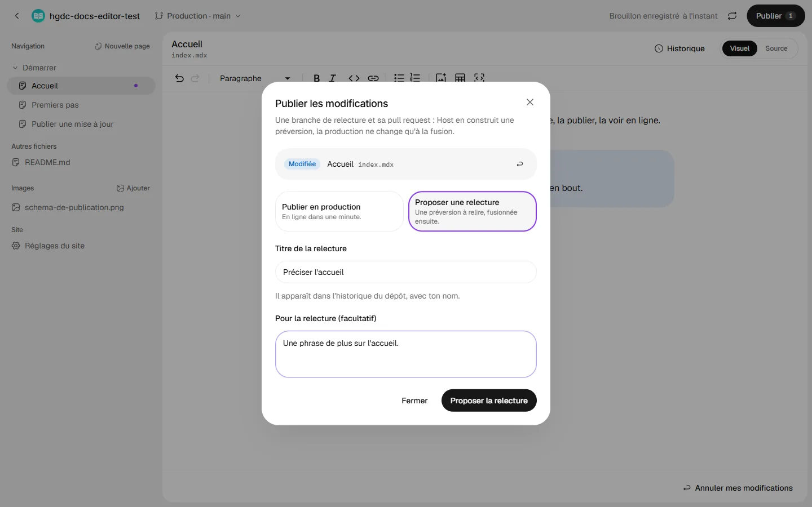Select the schema-de-publication.png image file
Image resolution: width=812 pixels, height=507 pixels.
click(x=81, y=207)
